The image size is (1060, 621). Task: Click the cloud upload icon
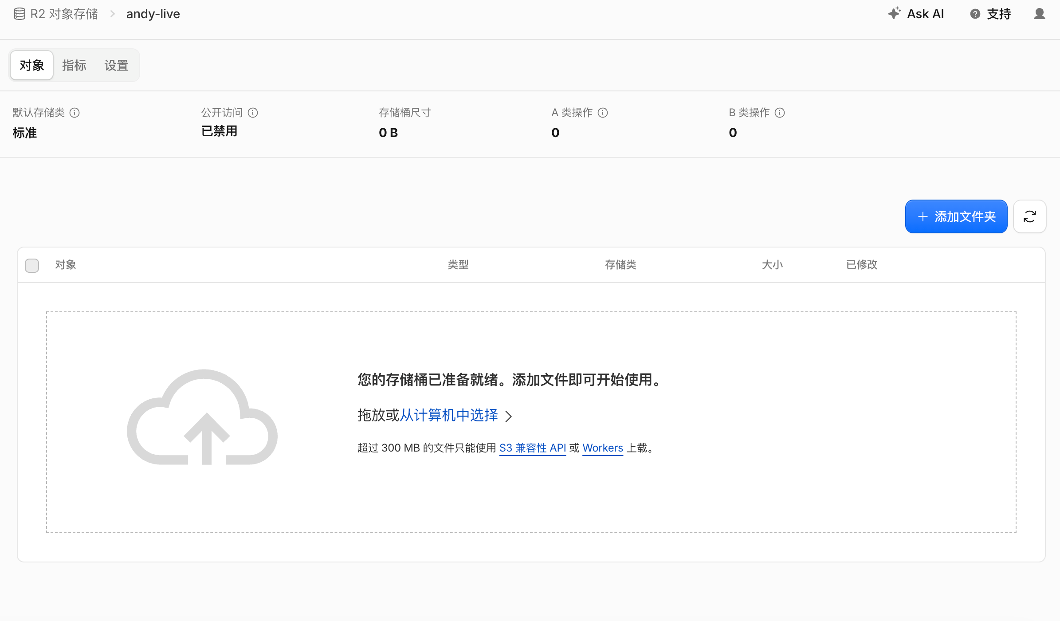click(x=202, y=417)
